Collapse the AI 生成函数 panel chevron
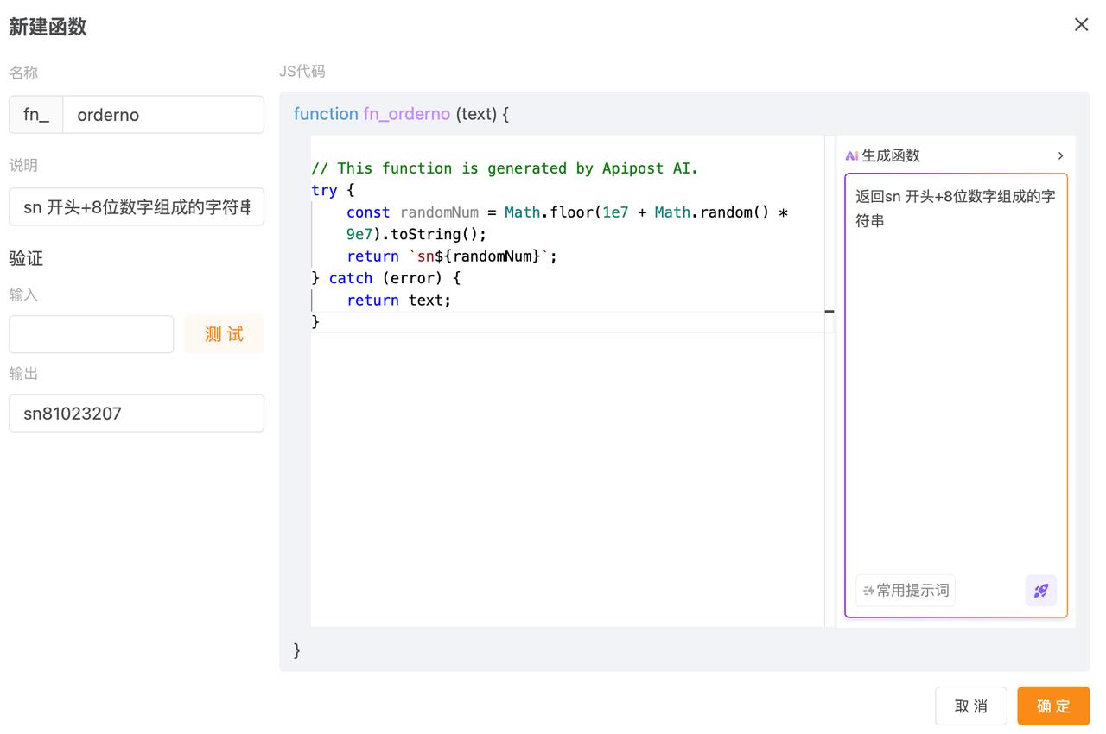Image resolution: width=1106 pixels, height=734 pixels. point(1060,156)
